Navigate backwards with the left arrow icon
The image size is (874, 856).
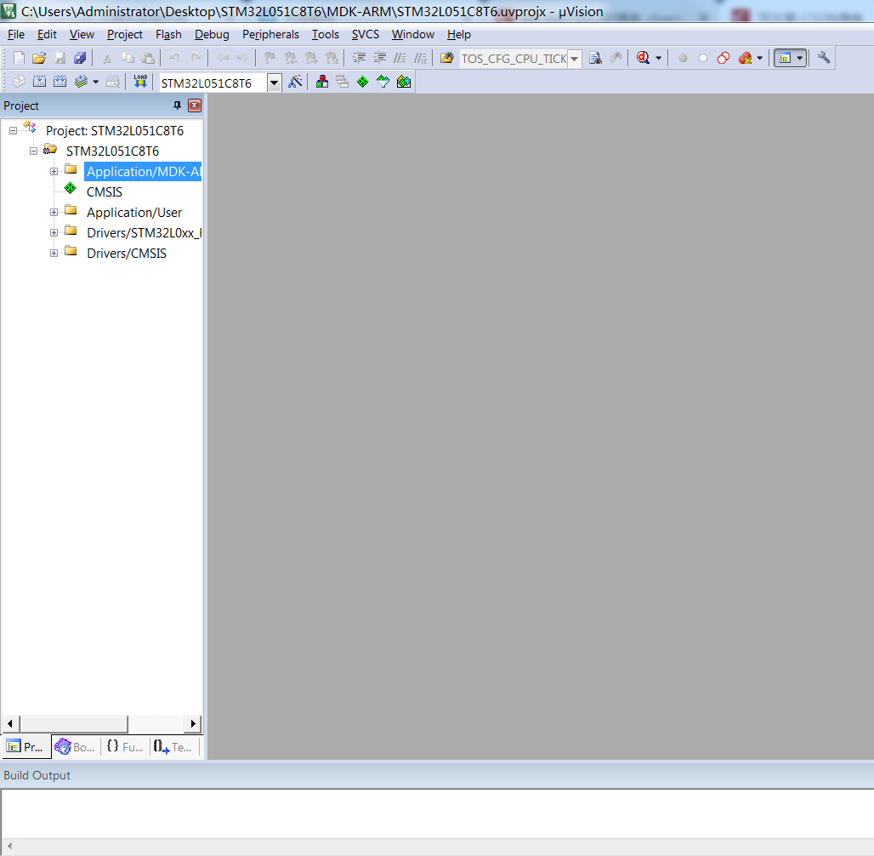[x=223, y=58]
